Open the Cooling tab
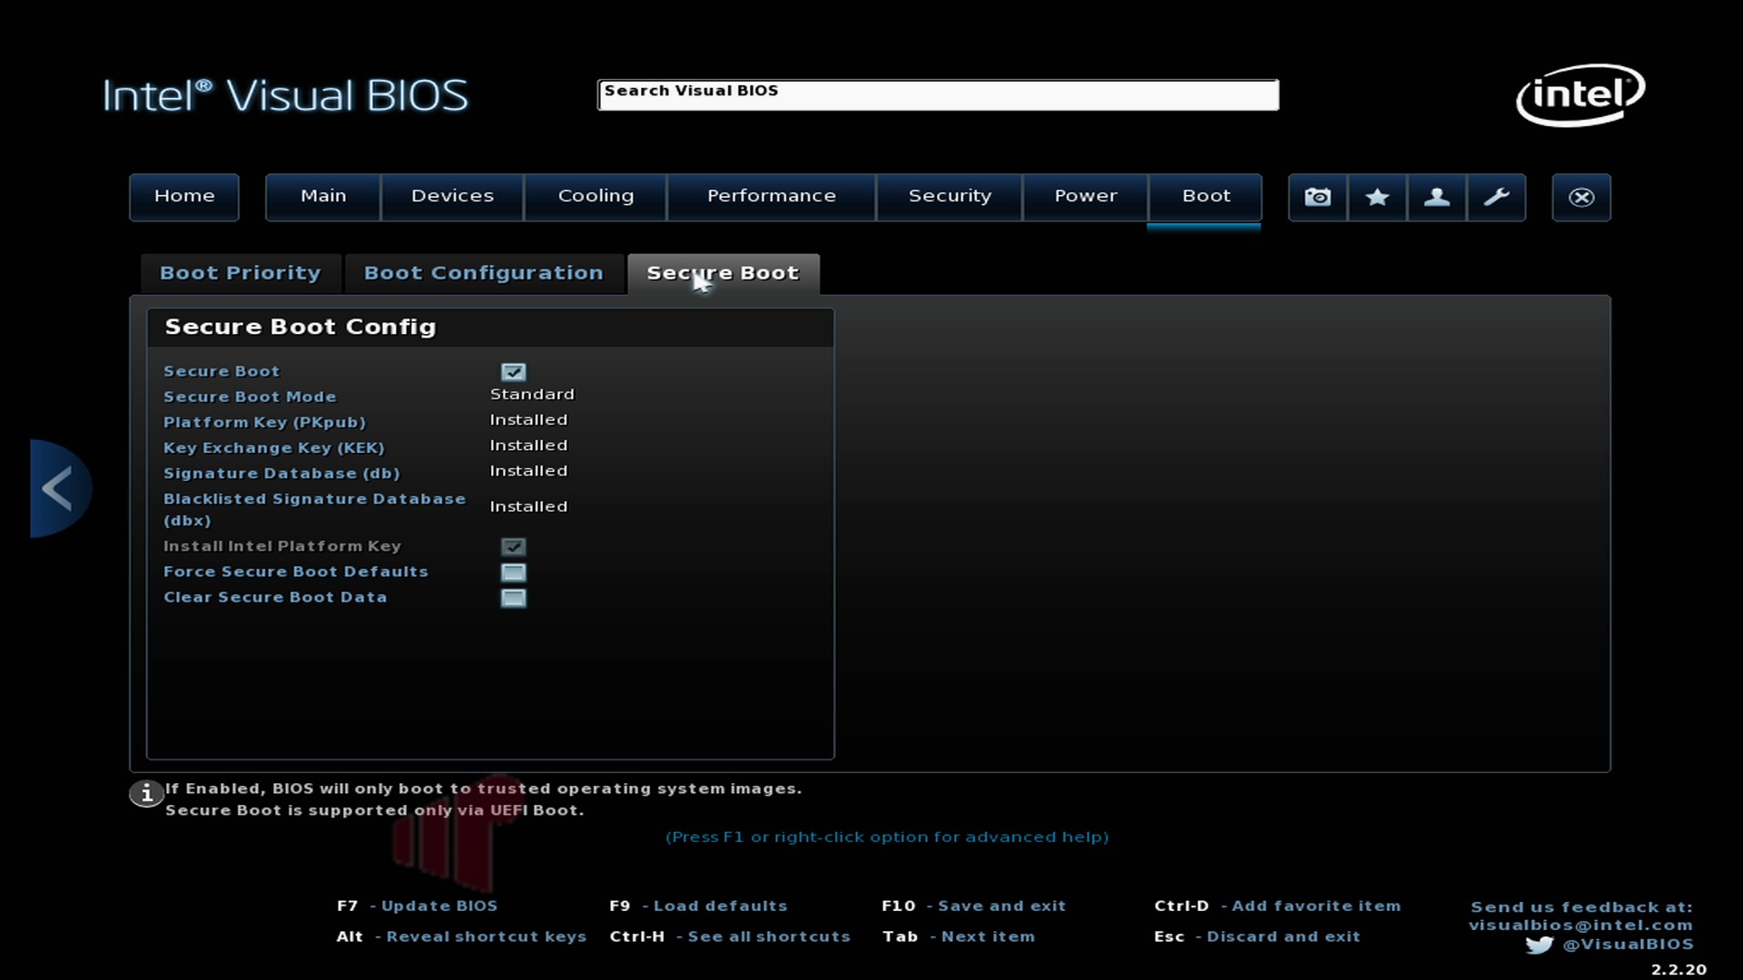 pos(596,197)
